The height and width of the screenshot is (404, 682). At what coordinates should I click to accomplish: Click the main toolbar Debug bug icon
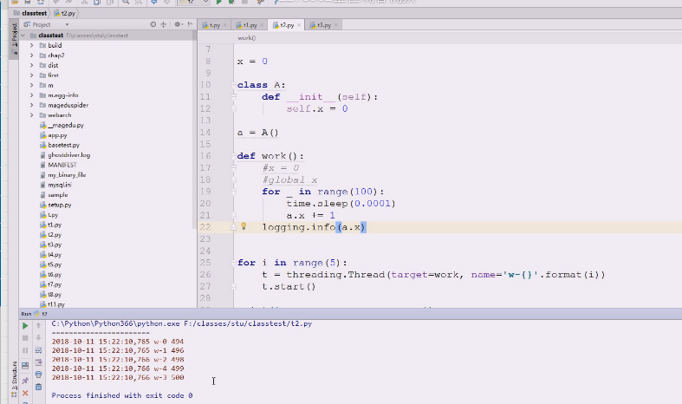(231, 2)
